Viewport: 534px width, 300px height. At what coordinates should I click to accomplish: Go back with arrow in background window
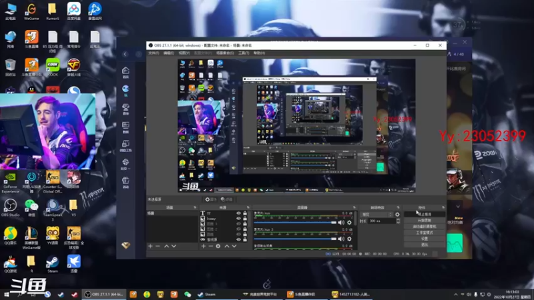pos(125,54)
